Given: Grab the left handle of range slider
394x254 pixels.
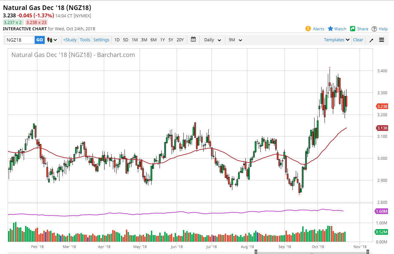Looking at the screenshot, I should 256,252.
